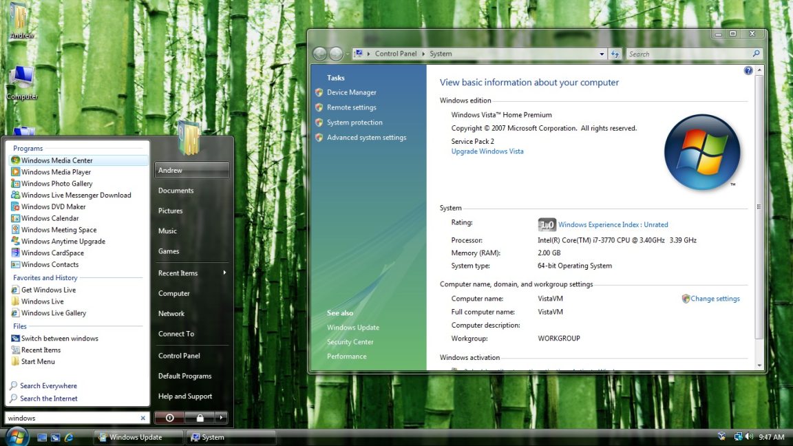Open the lock button options arrow
Image resolution: width=793 pixels, height=446 pixels.
221,418
